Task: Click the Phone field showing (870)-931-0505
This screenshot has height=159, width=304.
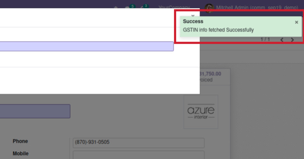Action: [139, 142]
